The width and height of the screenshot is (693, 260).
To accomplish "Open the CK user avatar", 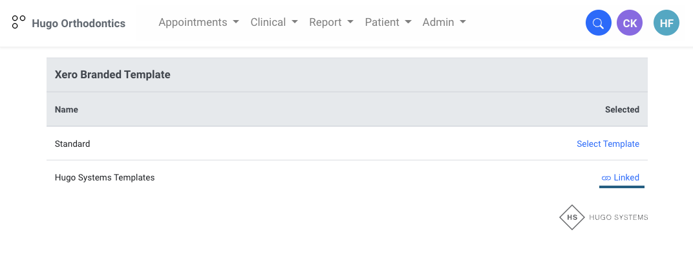I will 630,24.
